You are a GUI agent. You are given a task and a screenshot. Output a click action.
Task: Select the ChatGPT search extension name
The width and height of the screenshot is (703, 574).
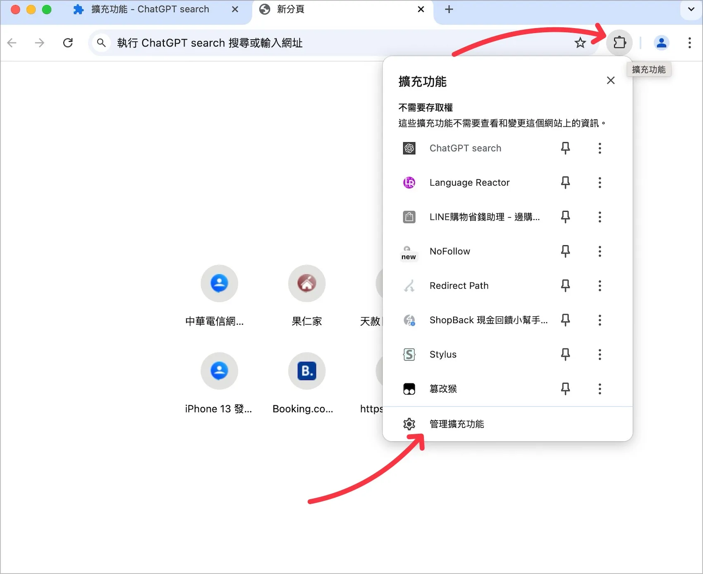[465, 148]
